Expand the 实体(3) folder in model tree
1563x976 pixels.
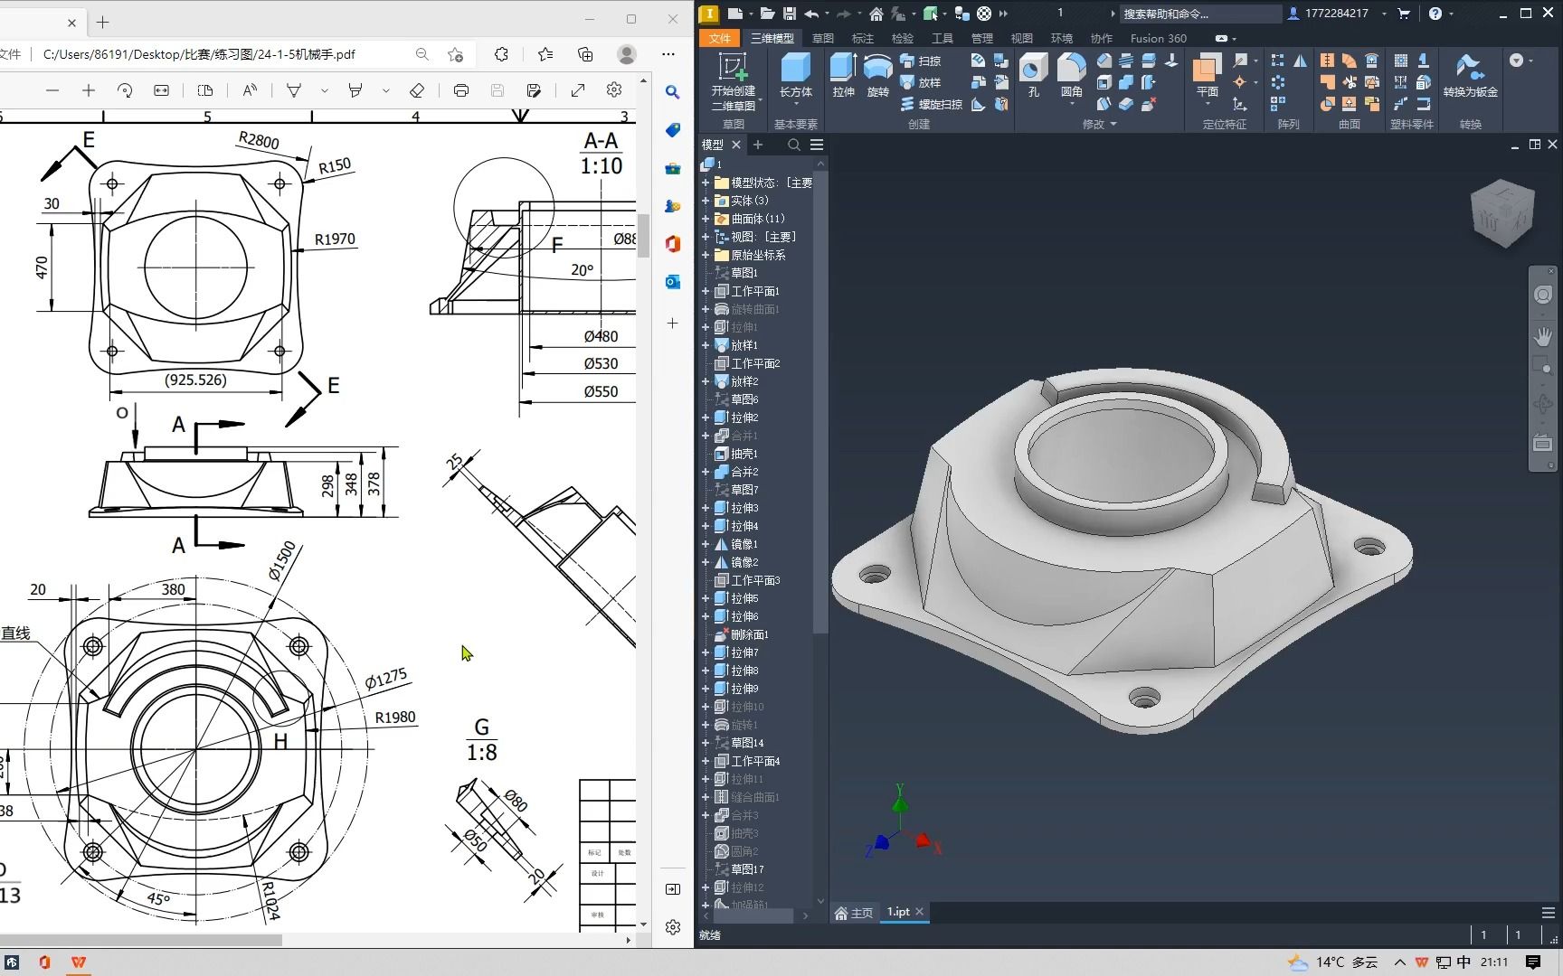[x=706, y=201]
